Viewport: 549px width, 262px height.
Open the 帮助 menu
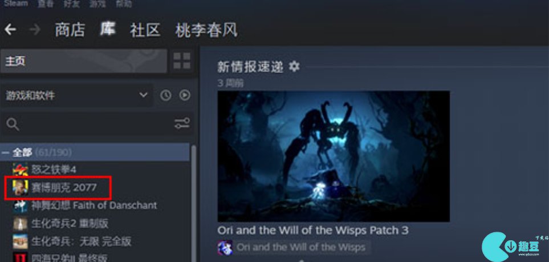click(x=124, y=3)
